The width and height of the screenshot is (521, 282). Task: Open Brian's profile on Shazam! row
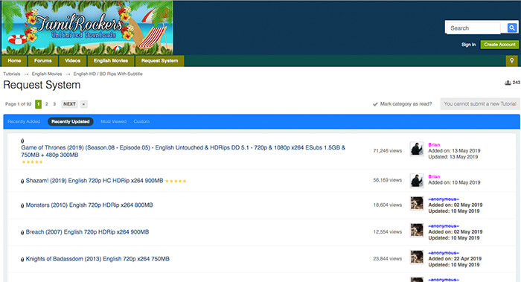click(434, 176)
